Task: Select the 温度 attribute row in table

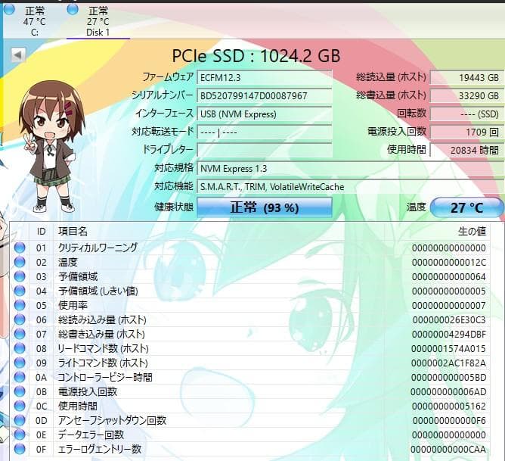Action: tap(250, 262)
